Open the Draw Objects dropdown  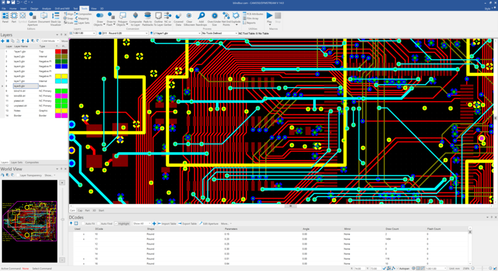100,19
